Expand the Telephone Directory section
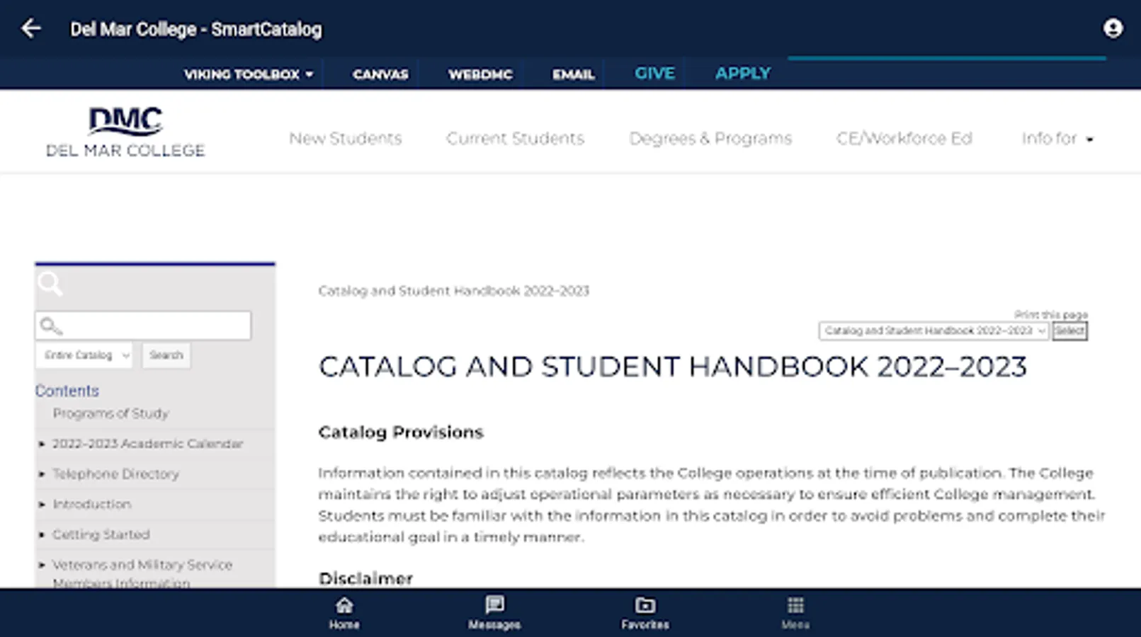This screenshot has width=1141, height=637. pyautogui.click(x=42, y=474)
